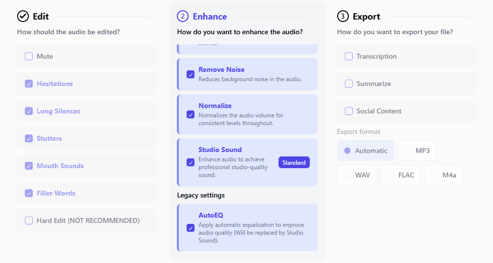Toggle the Normalize checkbox
The width and height of the screenshot is (493, 263).
pos(191,114)
